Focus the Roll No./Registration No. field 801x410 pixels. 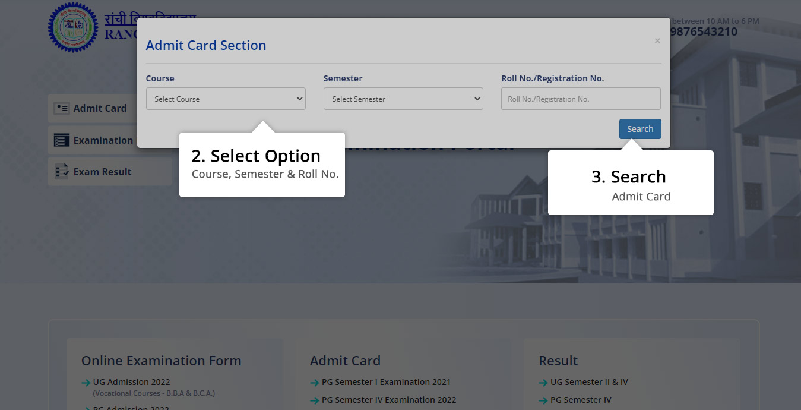click(581, 99)
